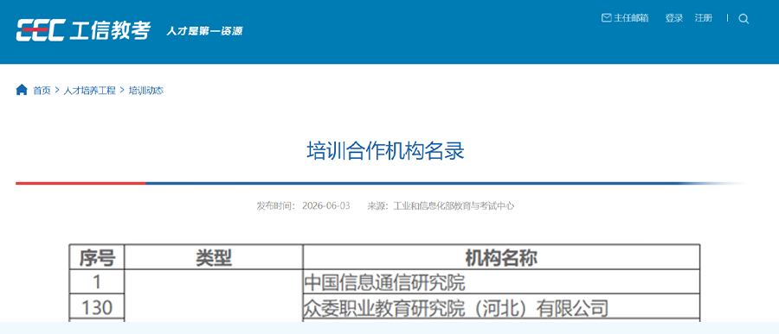779x334 pixels.
Task: Click the 注册 register link
Action: click(704, 18)
